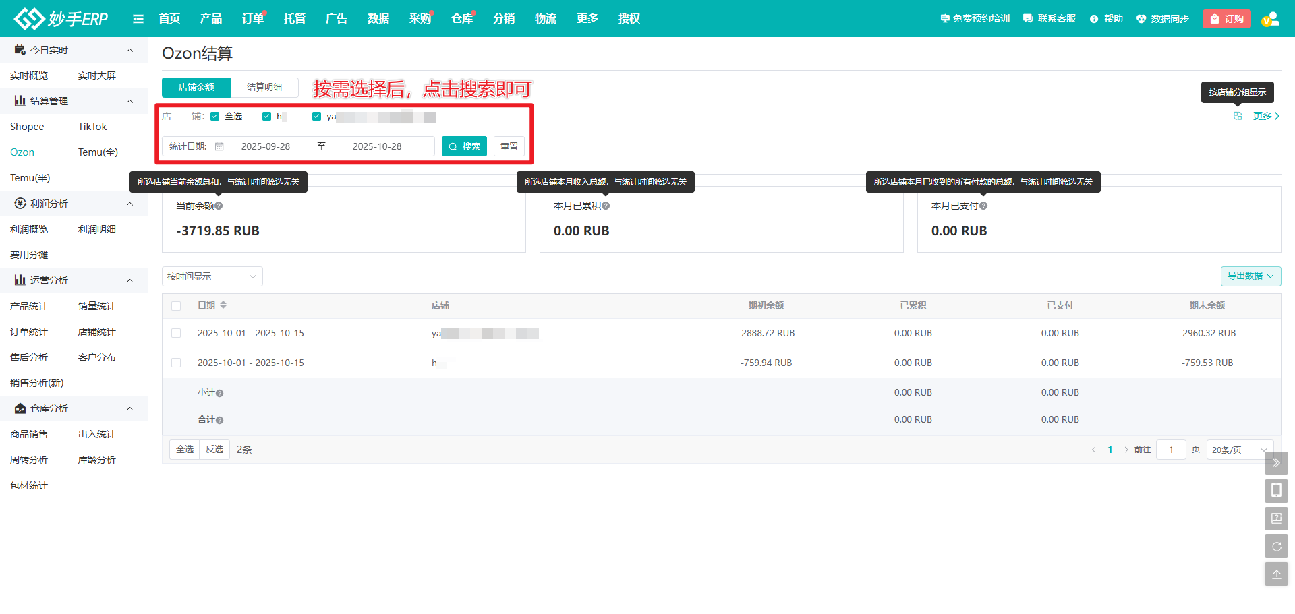Click the start date field 2025-09-28
Screen dimensions: 1295x614
click(266, 146)
